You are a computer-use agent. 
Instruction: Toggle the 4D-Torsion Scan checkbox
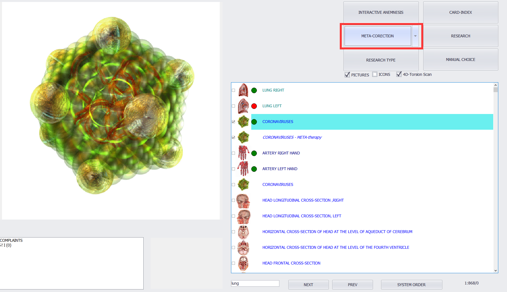[399, 74]
